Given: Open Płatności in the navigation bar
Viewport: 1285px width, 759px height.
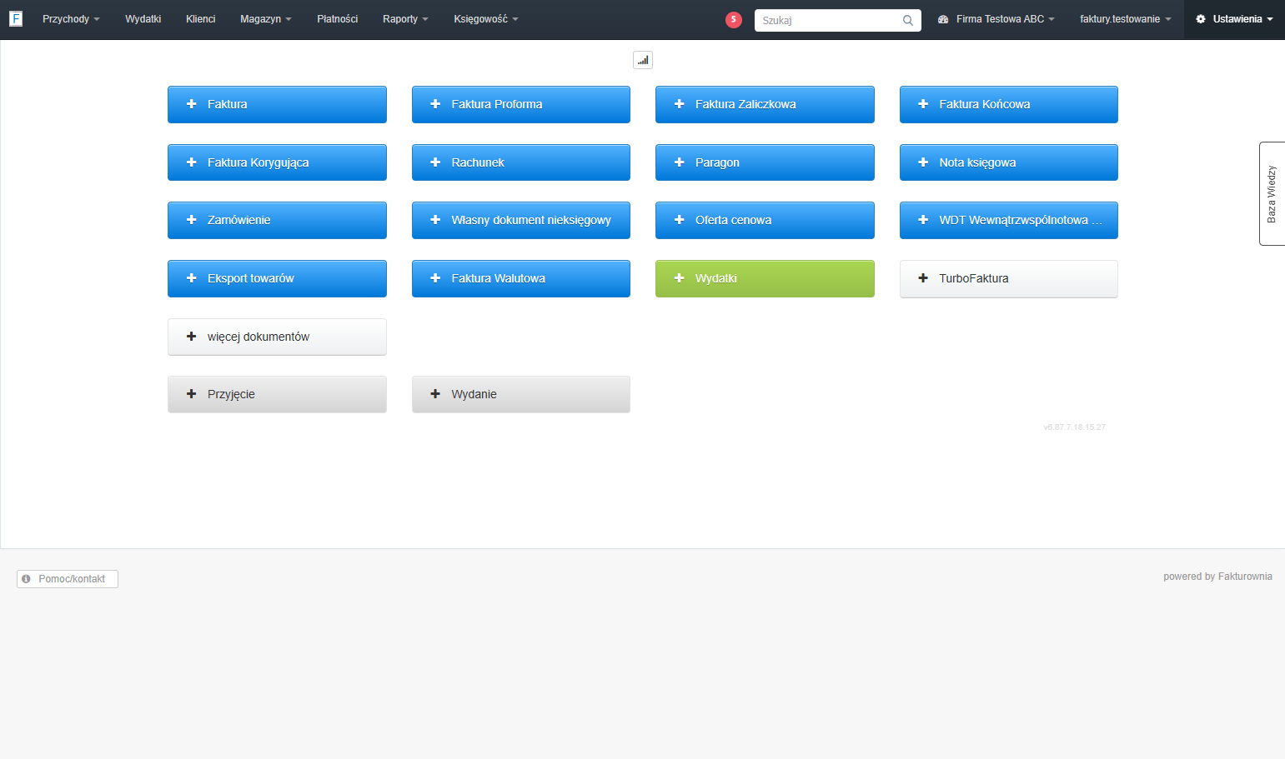Looking at the screenshot, I should click(x=337, y=19).
